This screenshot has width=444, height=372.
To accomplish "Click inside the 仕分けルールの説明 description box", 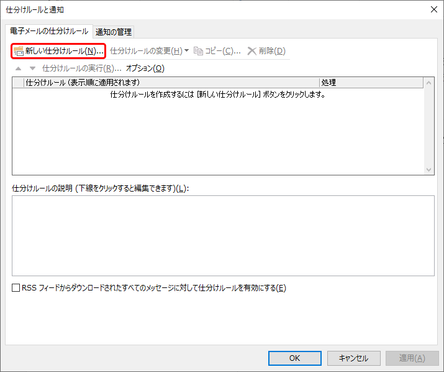I will click(x=223, y=235).
